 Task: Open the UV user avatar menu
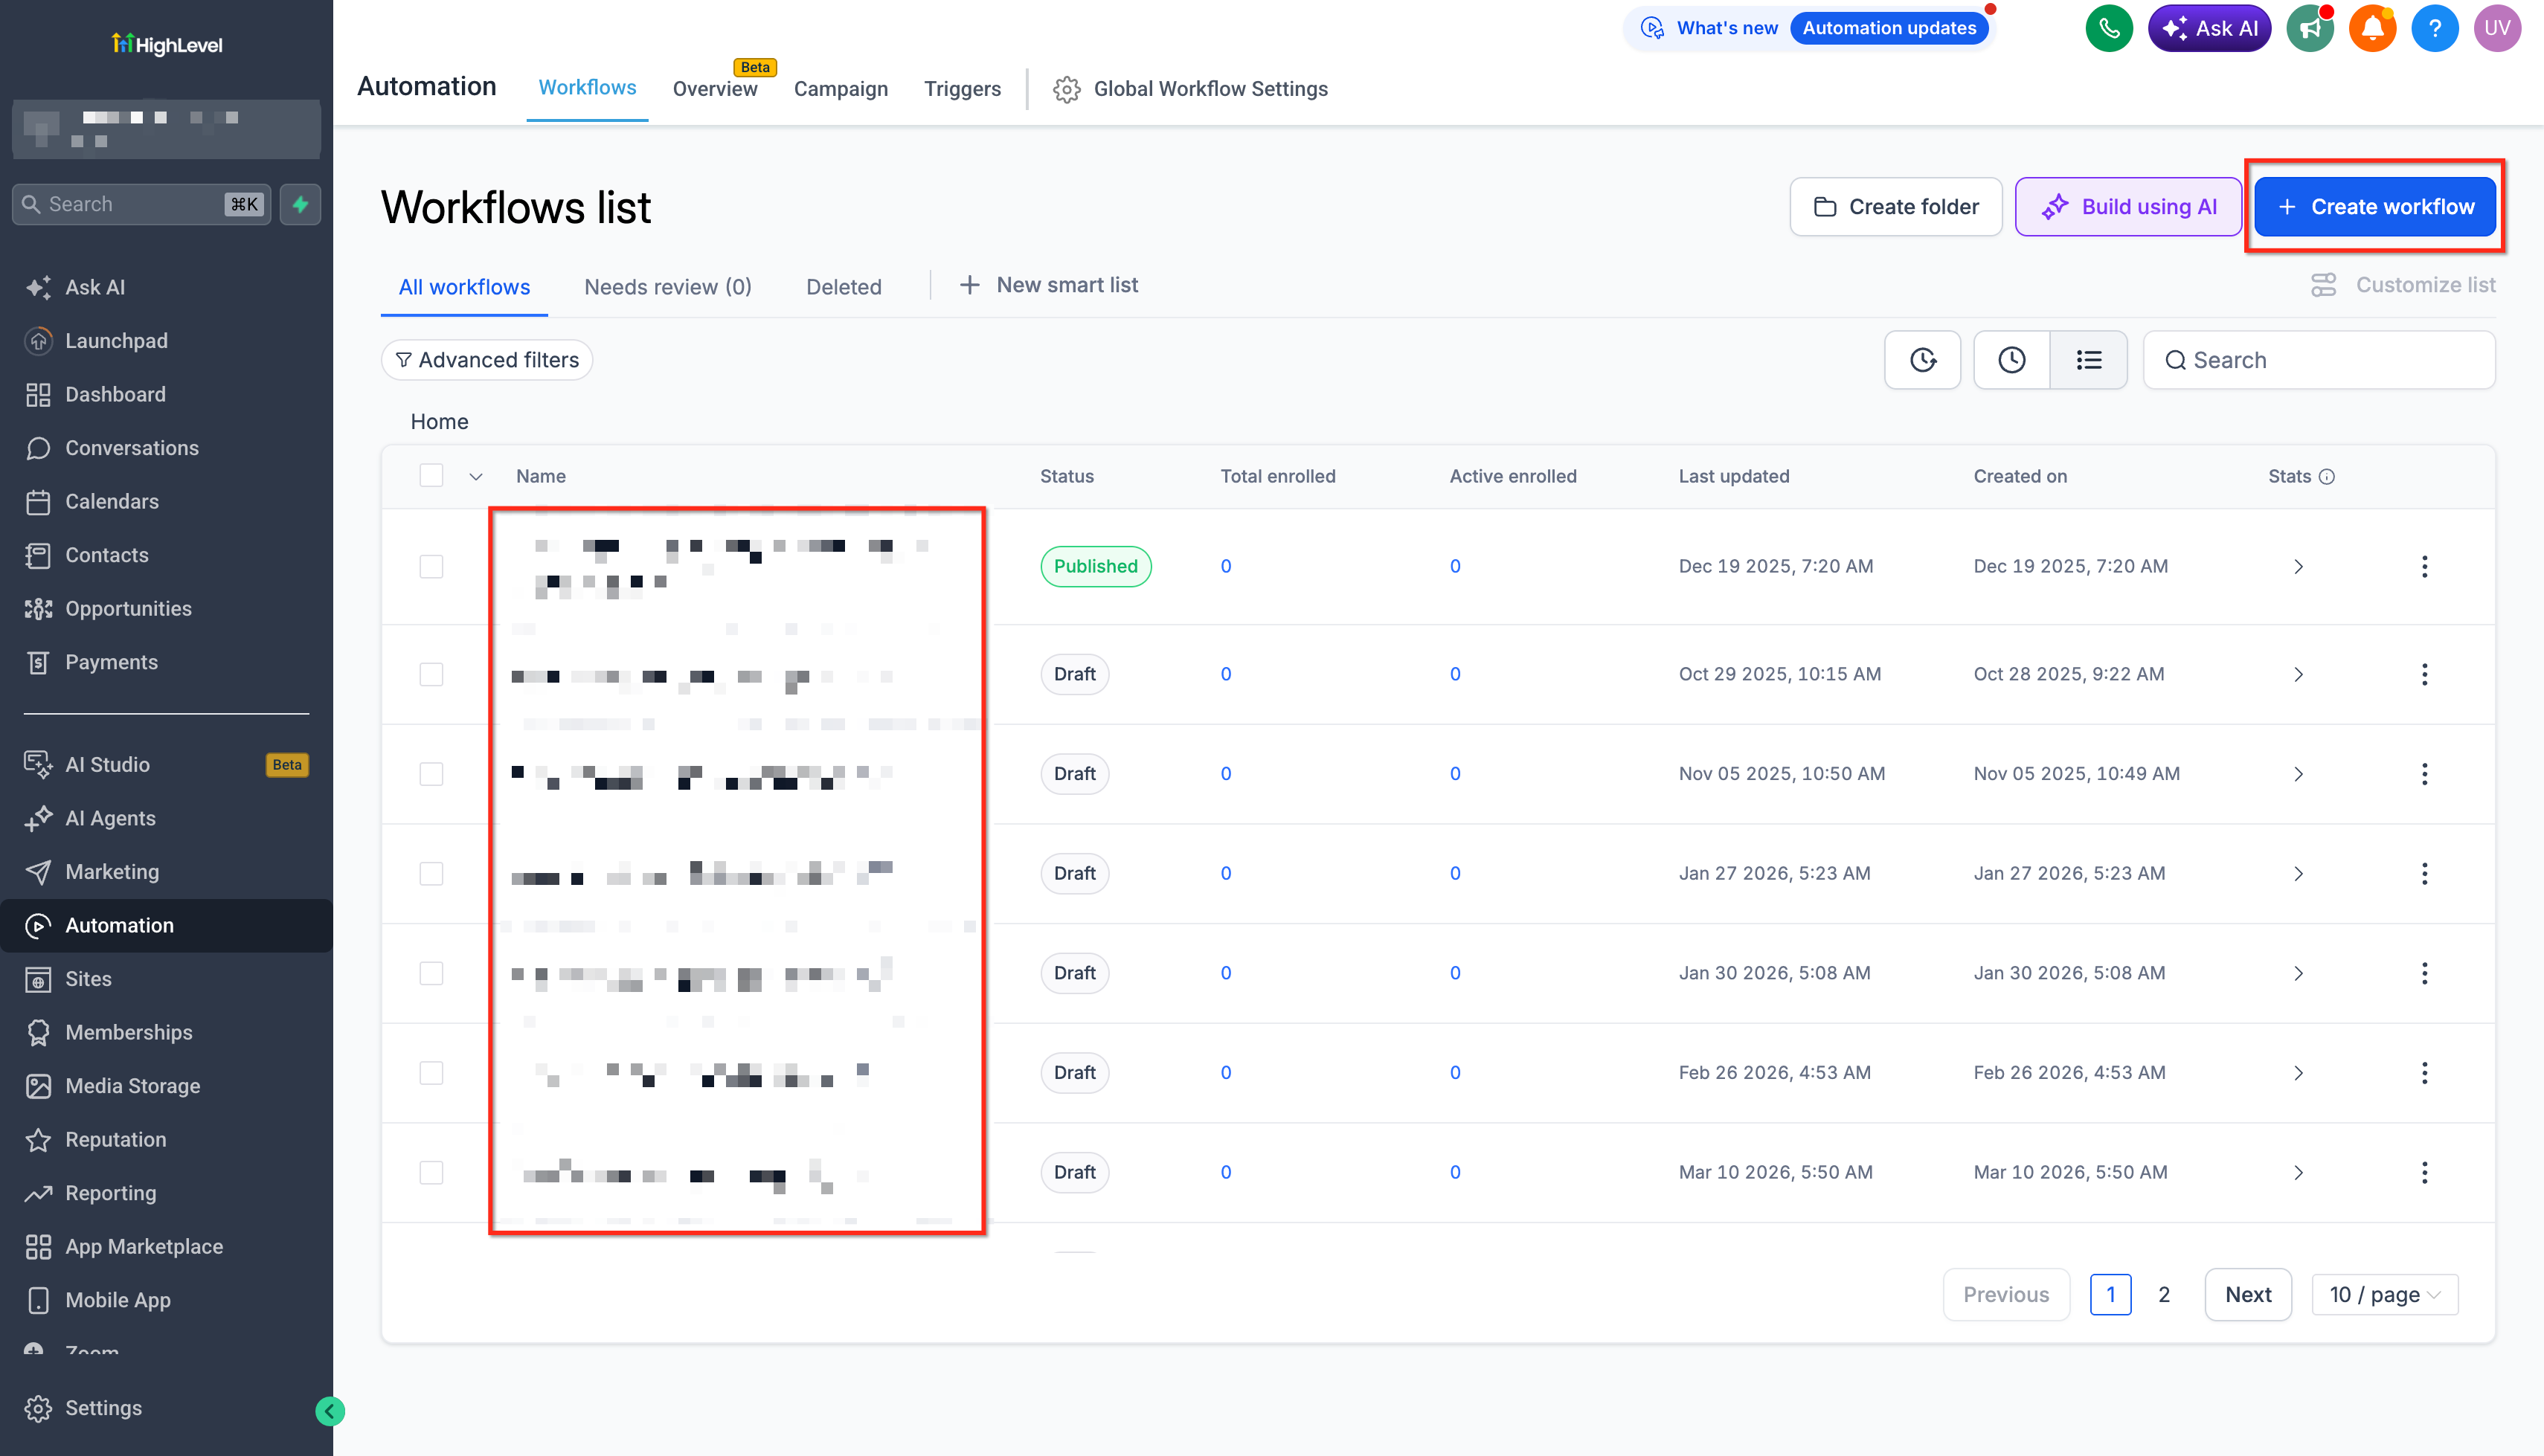pyautogui.click(x=2497, y=28)
